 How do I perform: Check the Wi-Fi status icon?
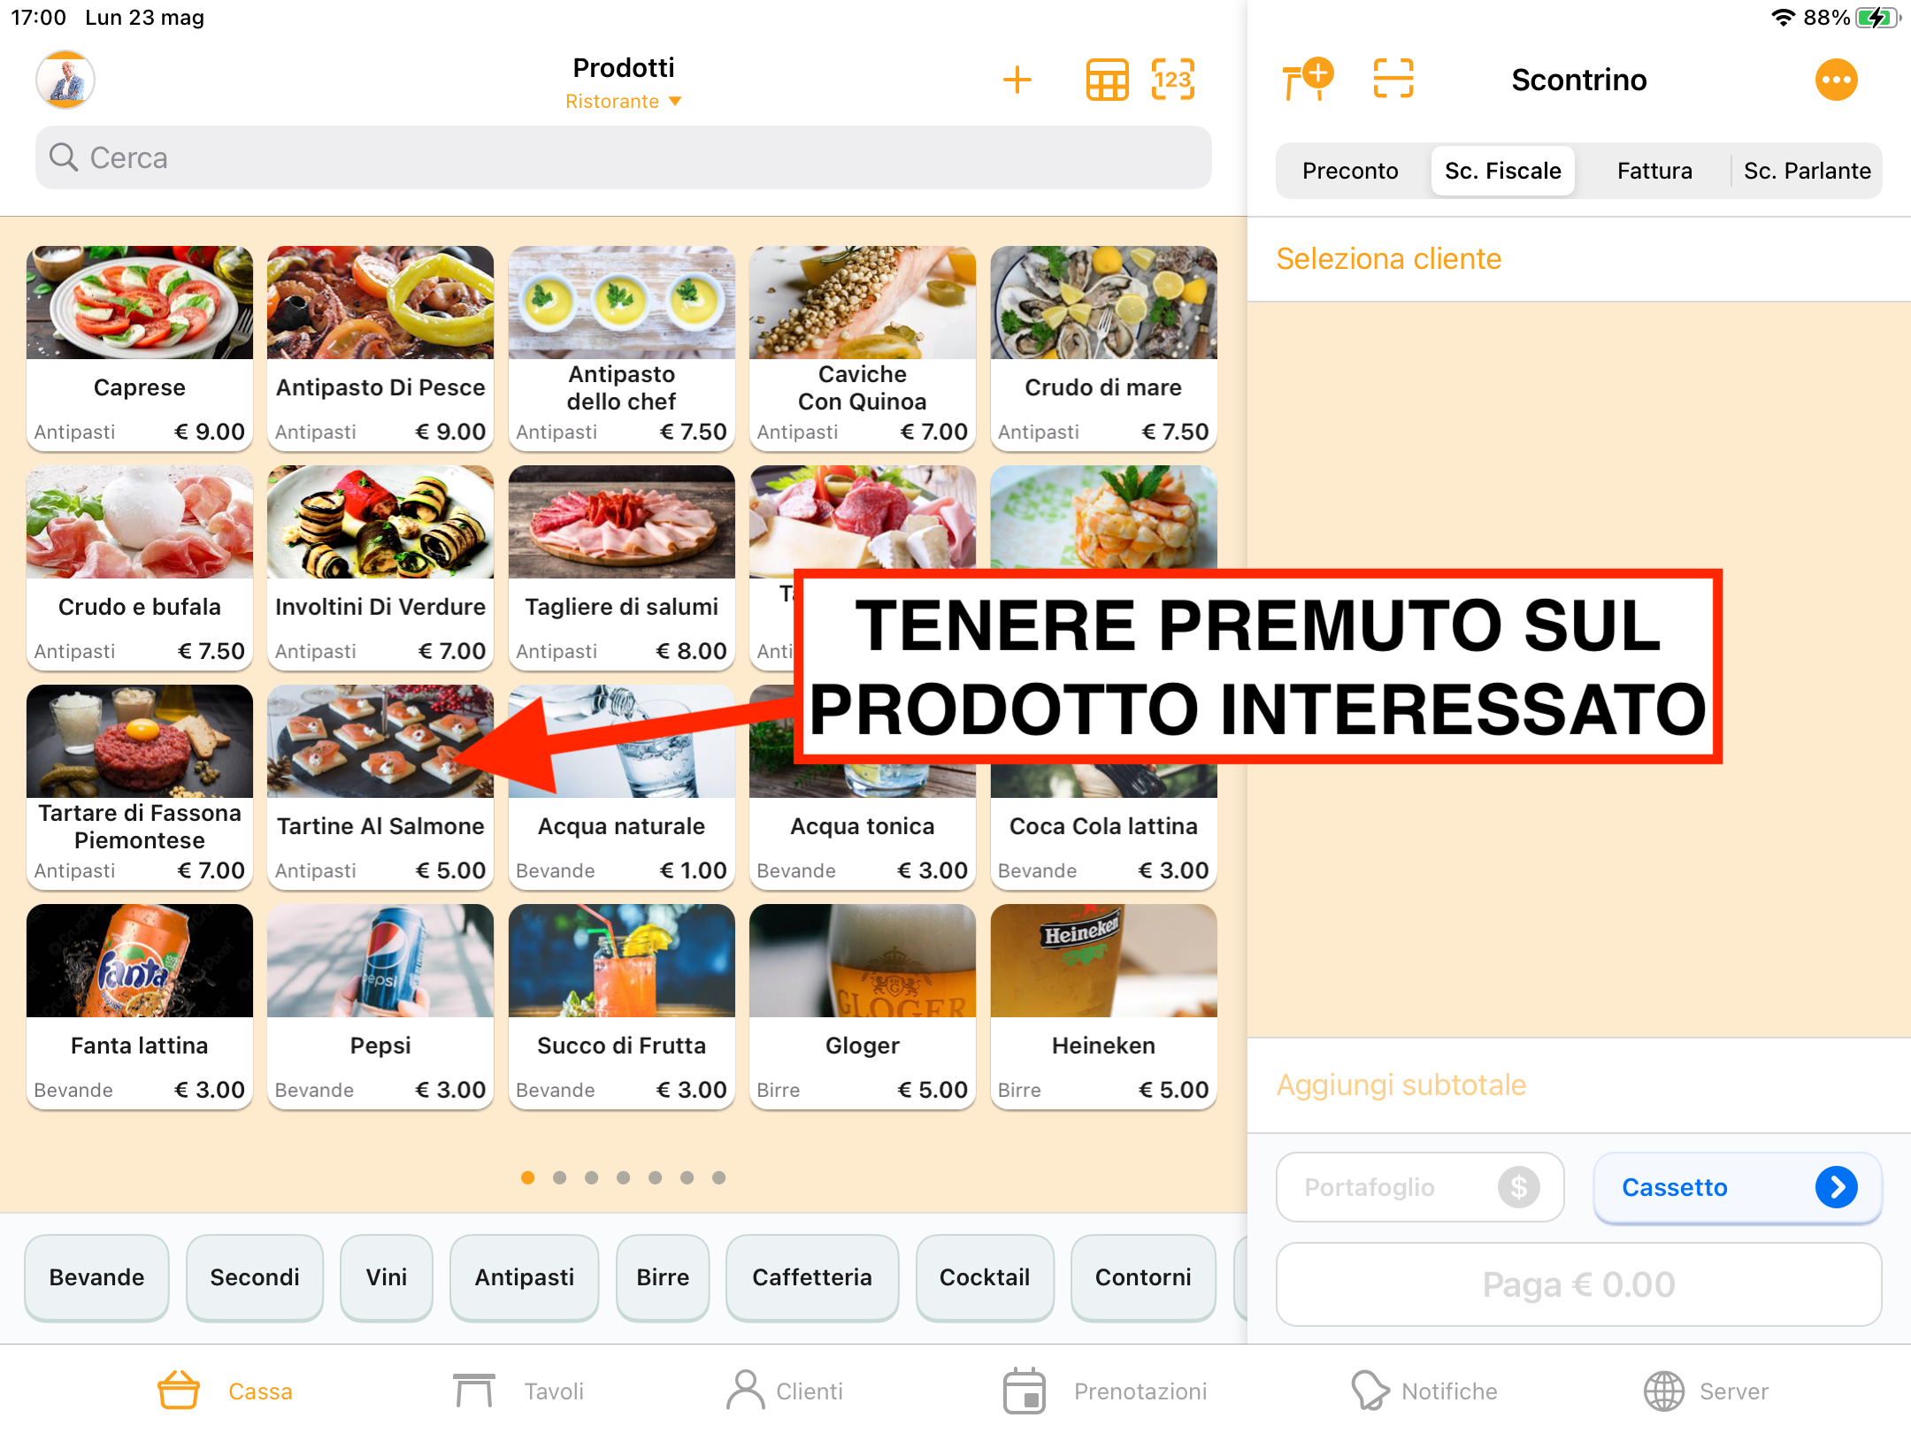(1783, 18)
